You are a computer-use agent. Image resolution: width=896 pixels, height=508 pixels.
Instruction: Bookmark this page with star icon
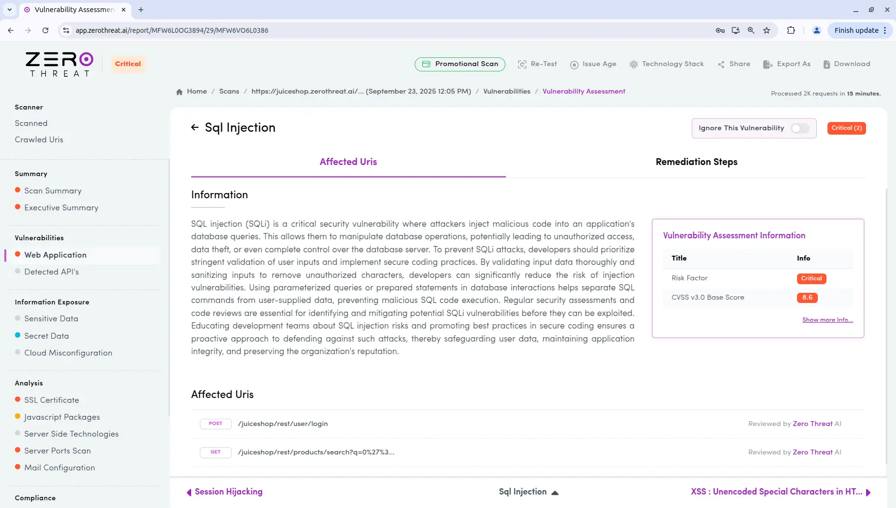click(x=767, y=30)
